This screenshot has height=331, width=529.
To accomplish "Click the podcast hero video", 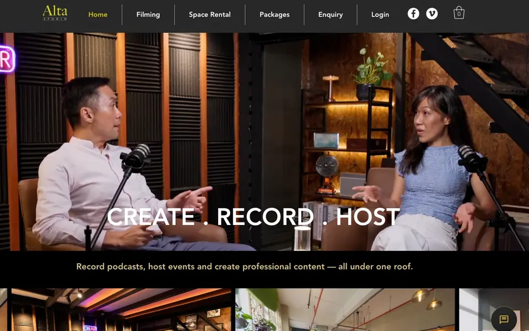I will coord(264,142).
